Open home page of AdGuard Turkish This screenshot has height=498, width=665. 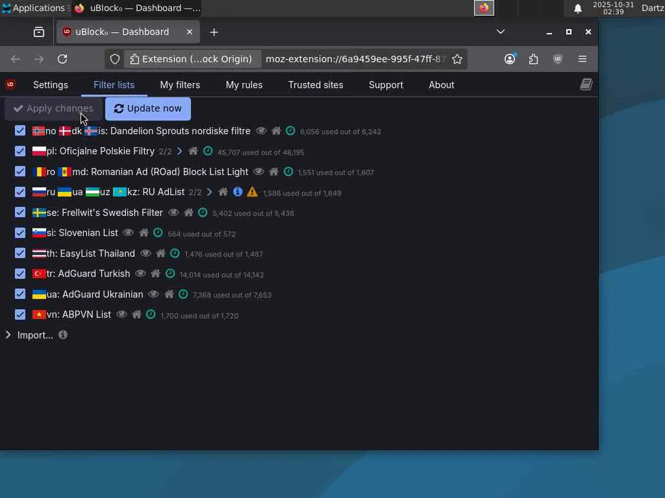(x=155, y=274)
